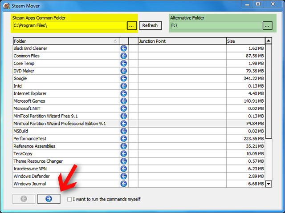Click the scrollbar down arrow
Image resolution: width=285 pixels, height=213 pixels.
(x=269, y=184)
